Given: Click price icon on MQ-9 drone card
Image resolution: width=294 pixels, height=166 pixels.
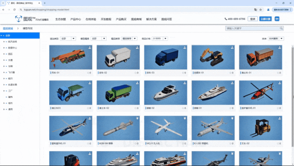Looking at the screenshot, I should pos(185,118).
